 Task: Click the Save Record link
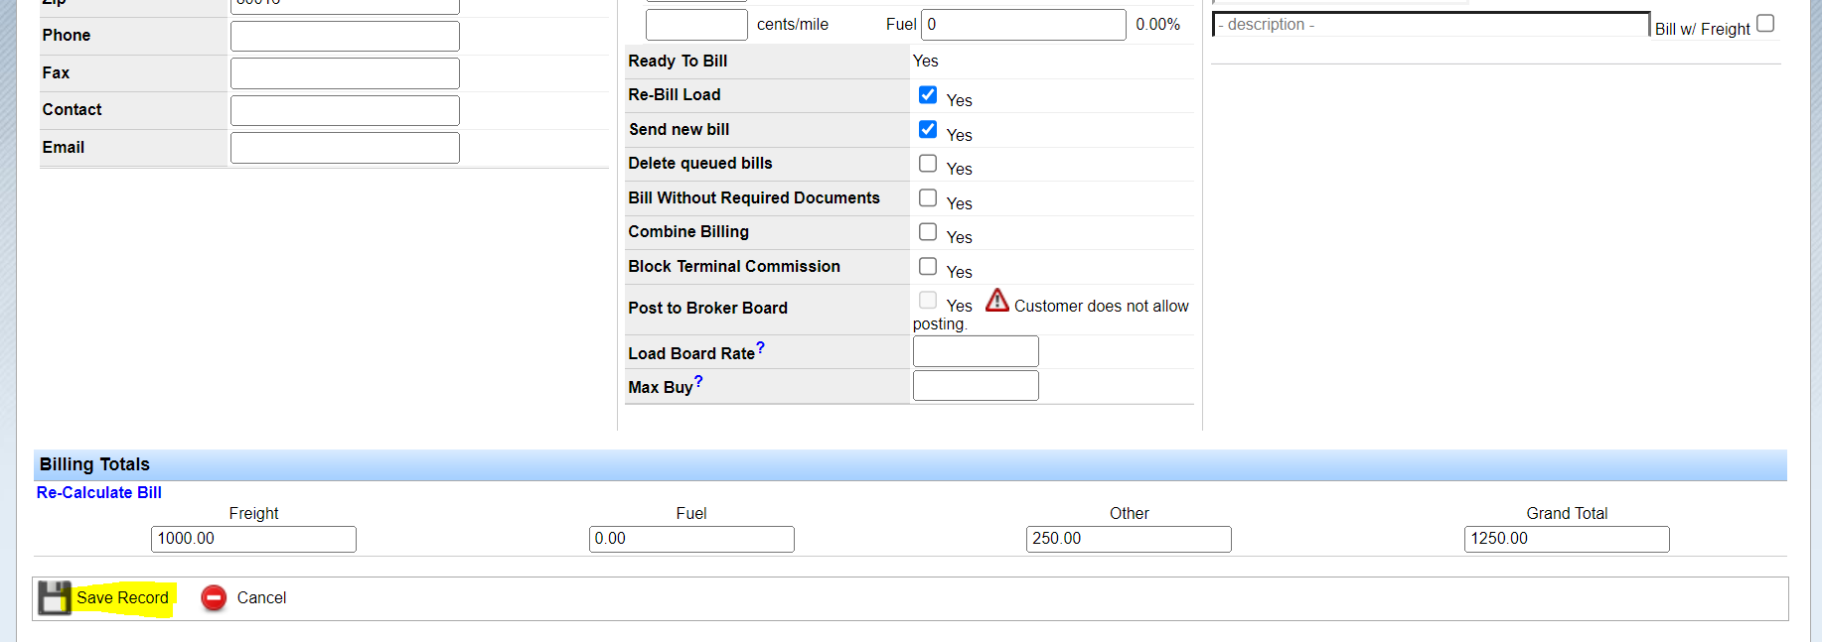point(122,598)
